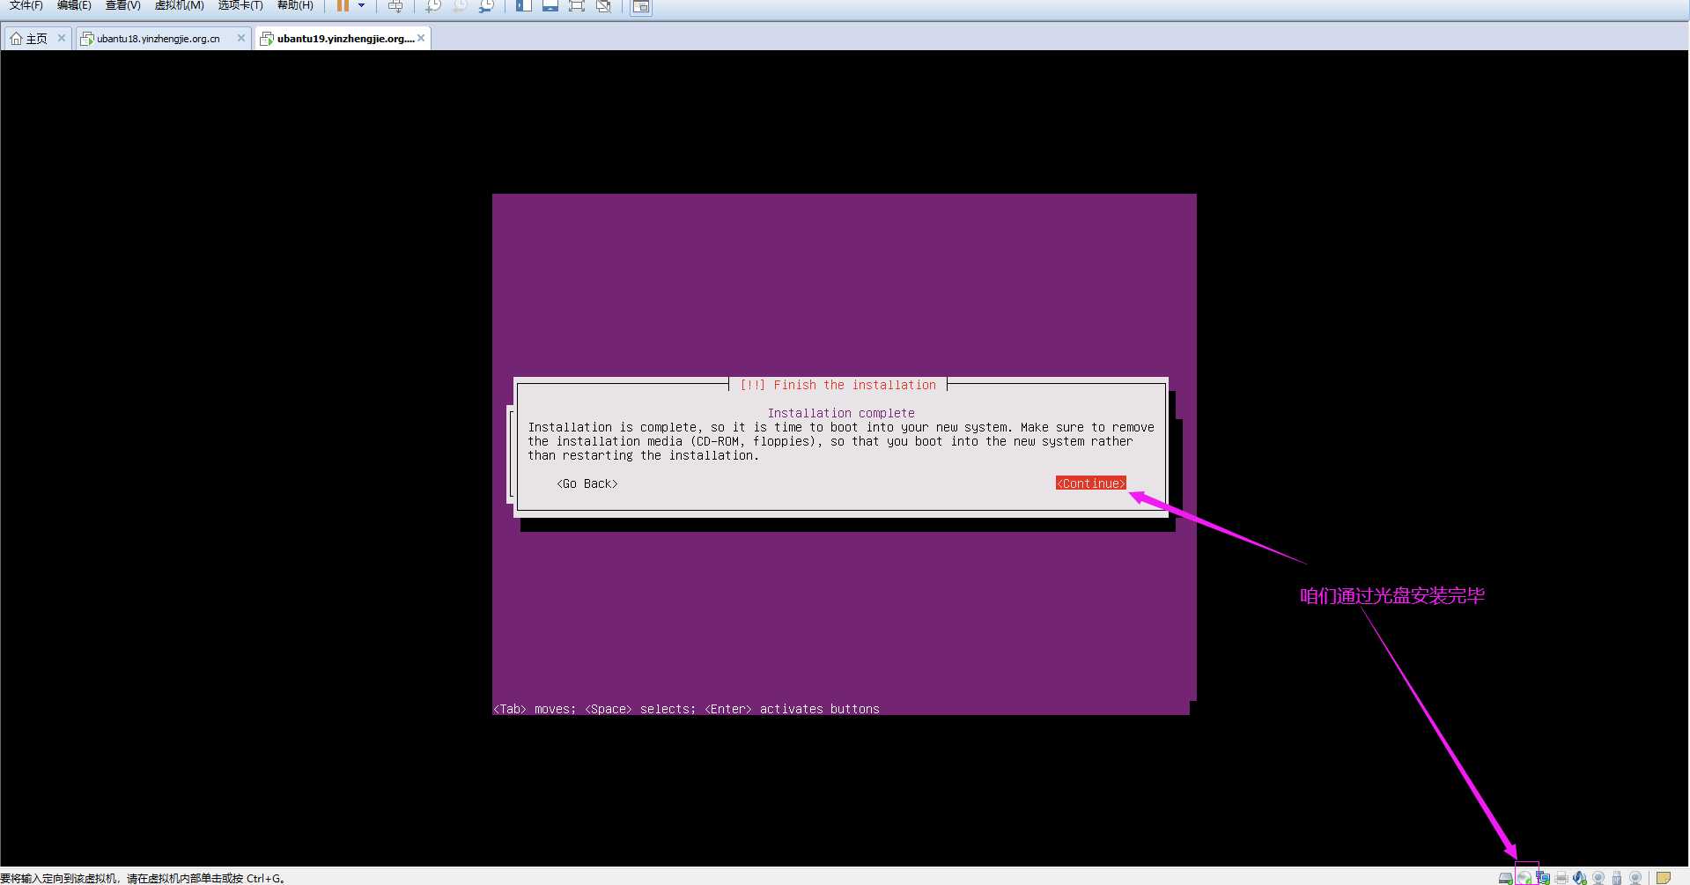Open the 编辑(E) menu
This screenshot has width=1690, height=885.
74,5
